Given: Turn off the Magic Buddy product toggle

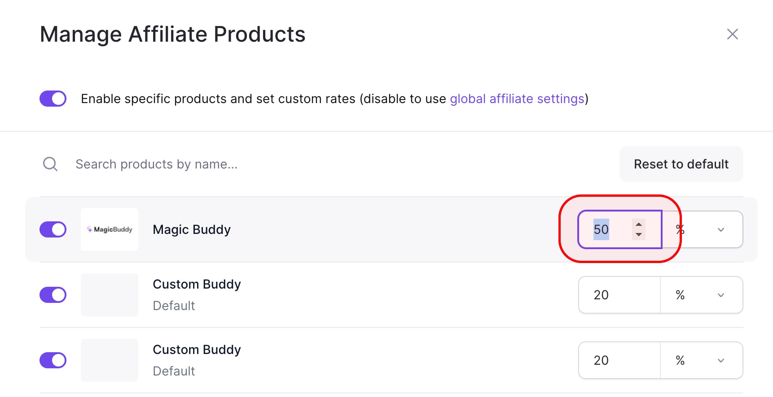Looking at the screenshot, I should 53,229.
